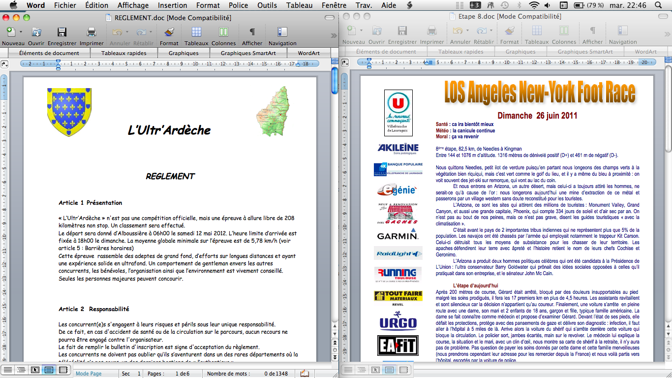This screenshot has width=672, height=378.
Task: Toggle Afficher paragraph marks in REGLEMENT.doc
Action: (x=252, y=32)
